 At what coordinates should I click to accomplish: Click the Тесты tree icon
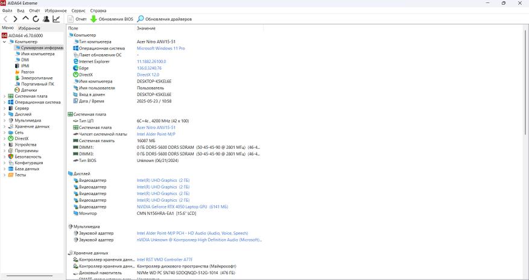[11, 175]
